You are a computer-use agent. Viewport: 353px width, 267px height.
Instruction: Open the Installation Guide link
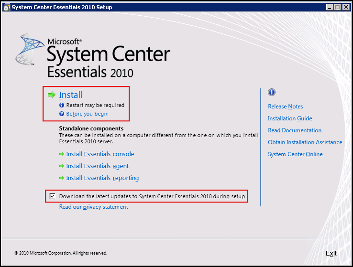pyautogui.click(x=290, y=118)
